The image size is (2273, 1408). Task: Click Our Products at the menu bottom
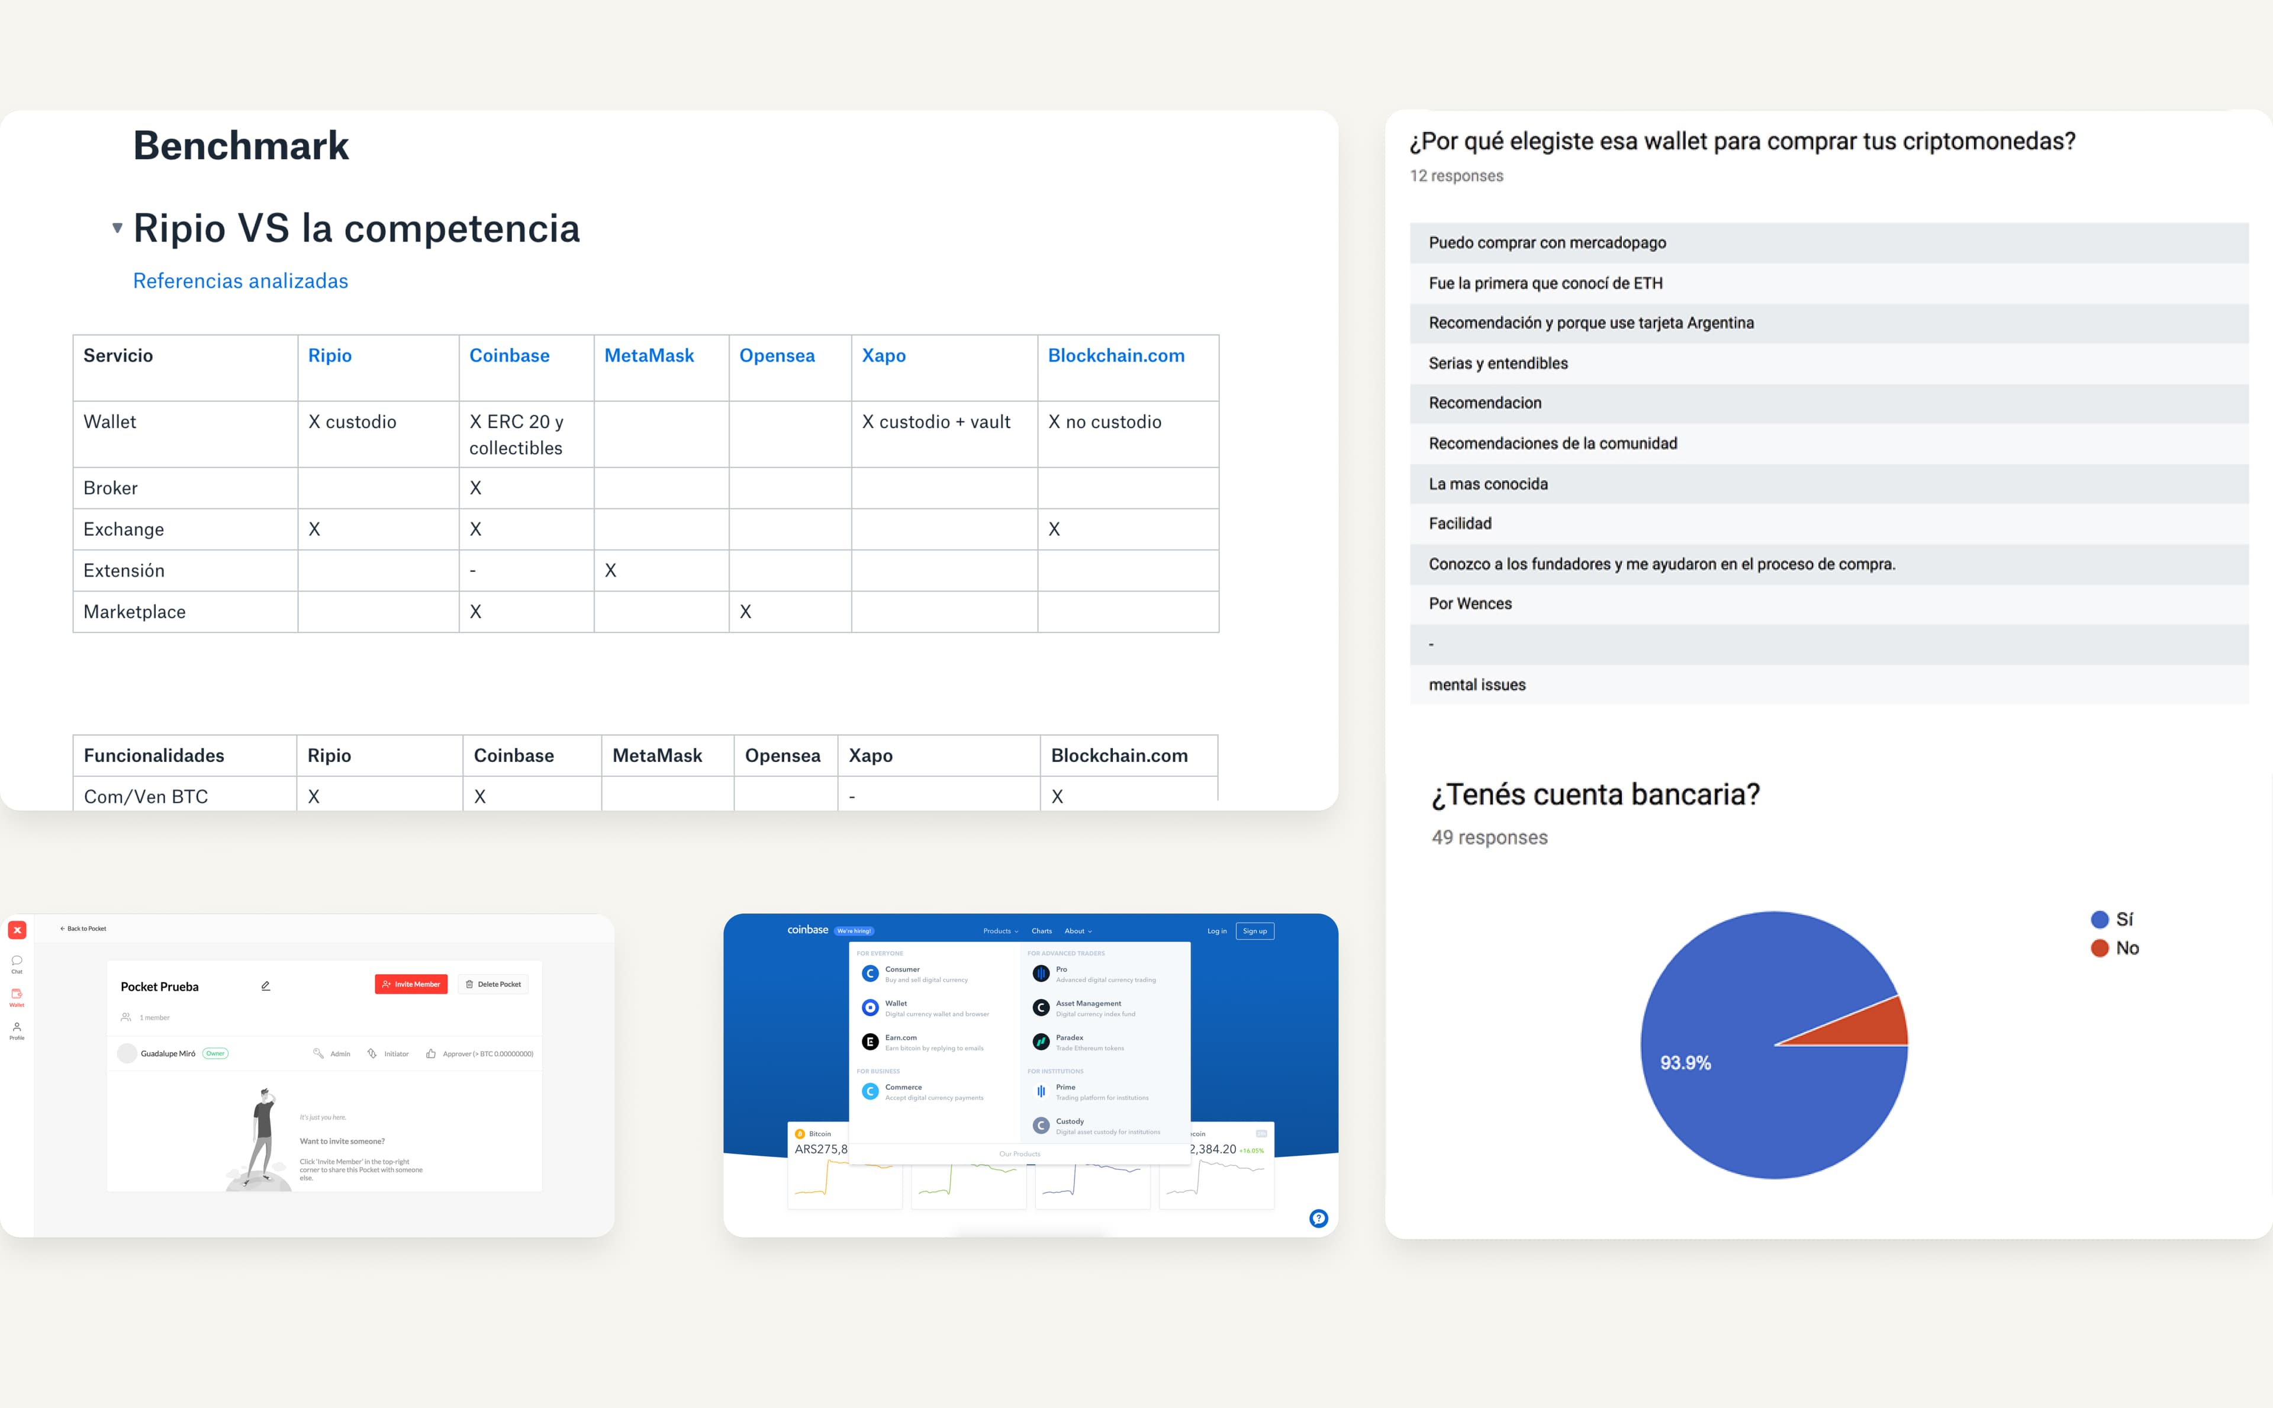(x=1020, y=1154)
